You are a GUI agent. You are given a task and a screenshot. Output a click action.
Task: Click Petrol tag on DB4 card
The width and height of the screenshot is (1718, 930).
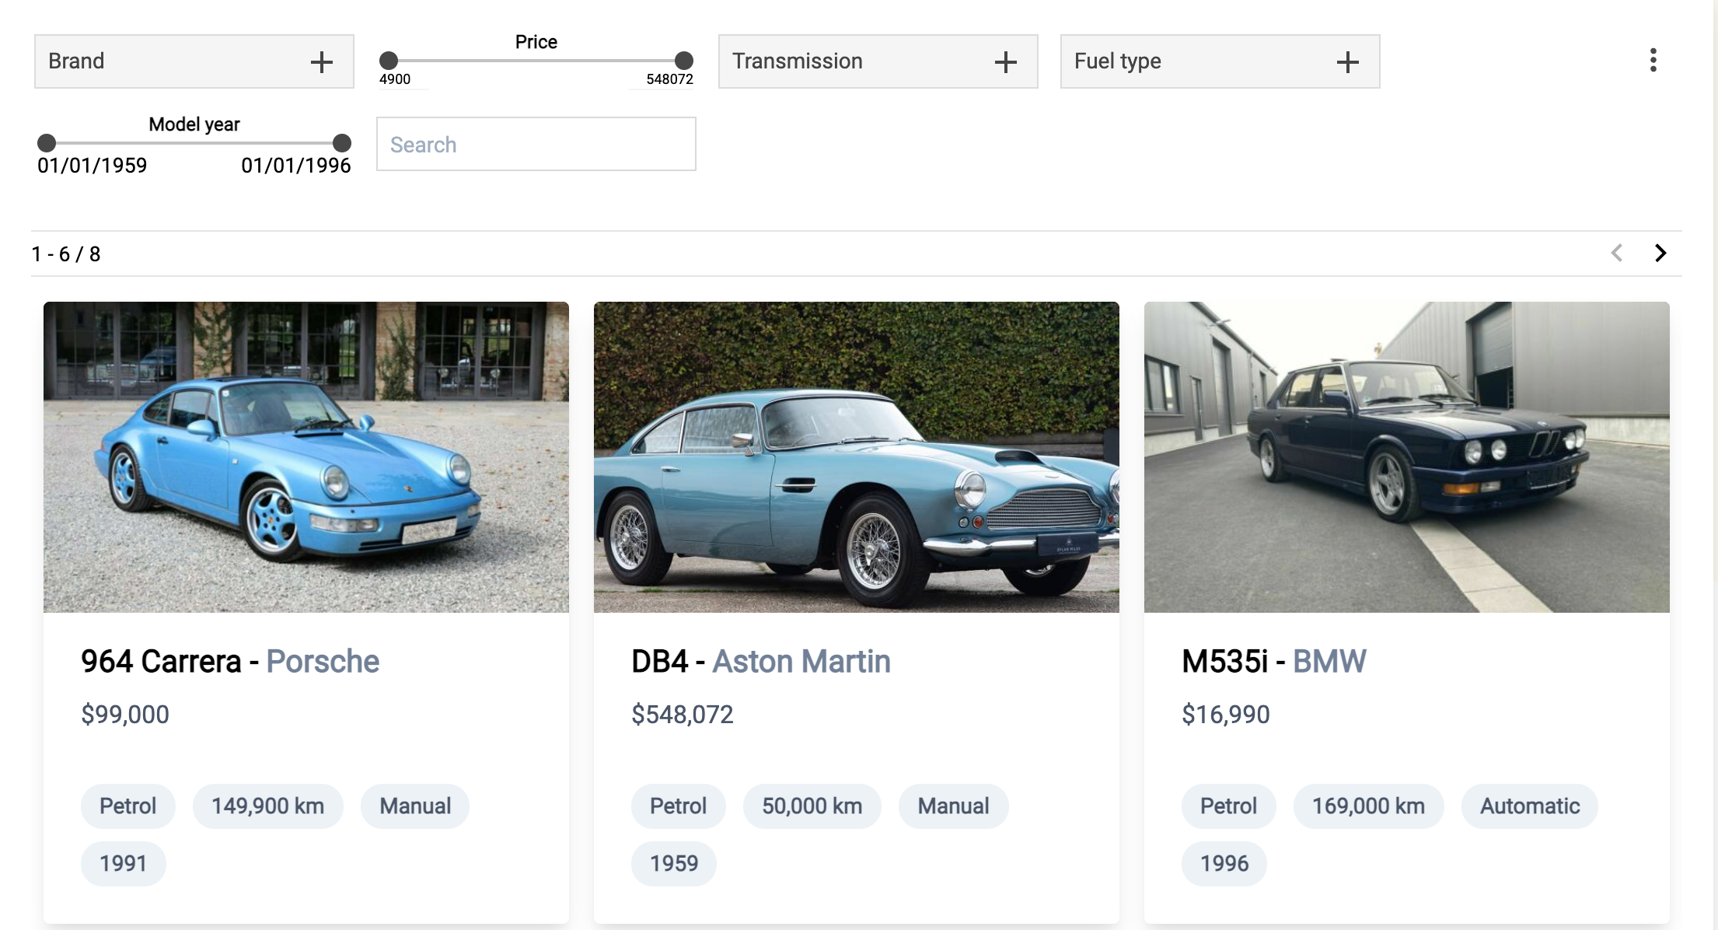[679, 806]
